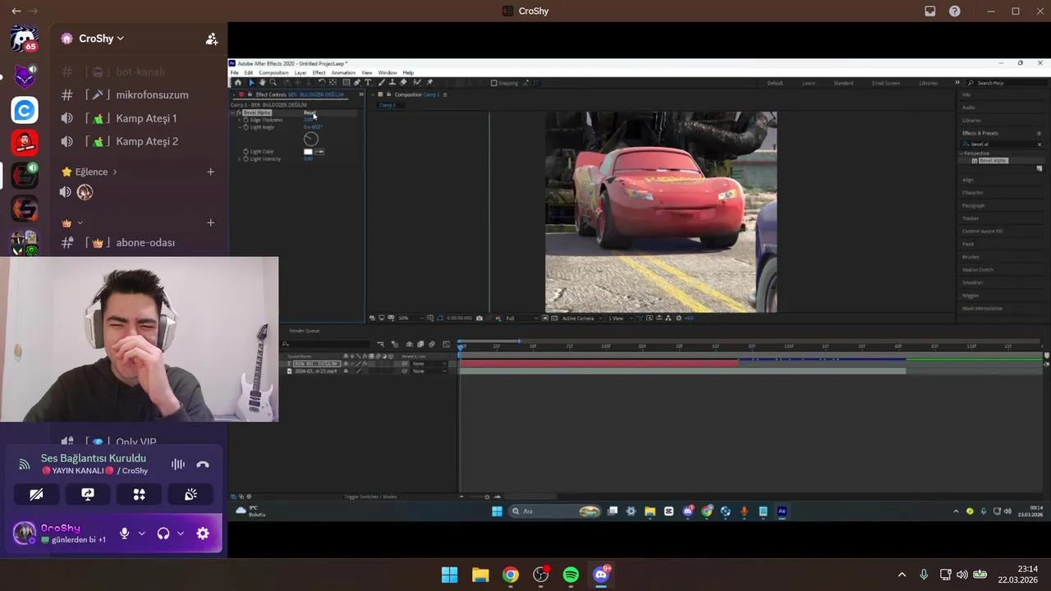Collapse the Perspective effects category
The width and height of the screenshot is (1051, 591).
962,153
